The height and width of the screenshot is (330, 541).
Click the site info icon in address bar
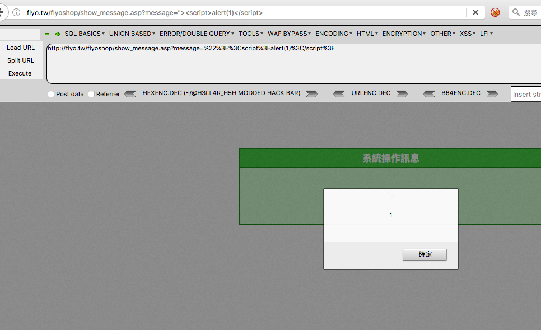coord(16,12)
